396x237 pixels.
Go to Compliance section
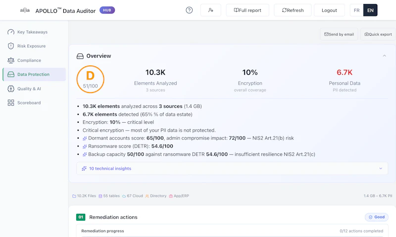tap(34, 60)
